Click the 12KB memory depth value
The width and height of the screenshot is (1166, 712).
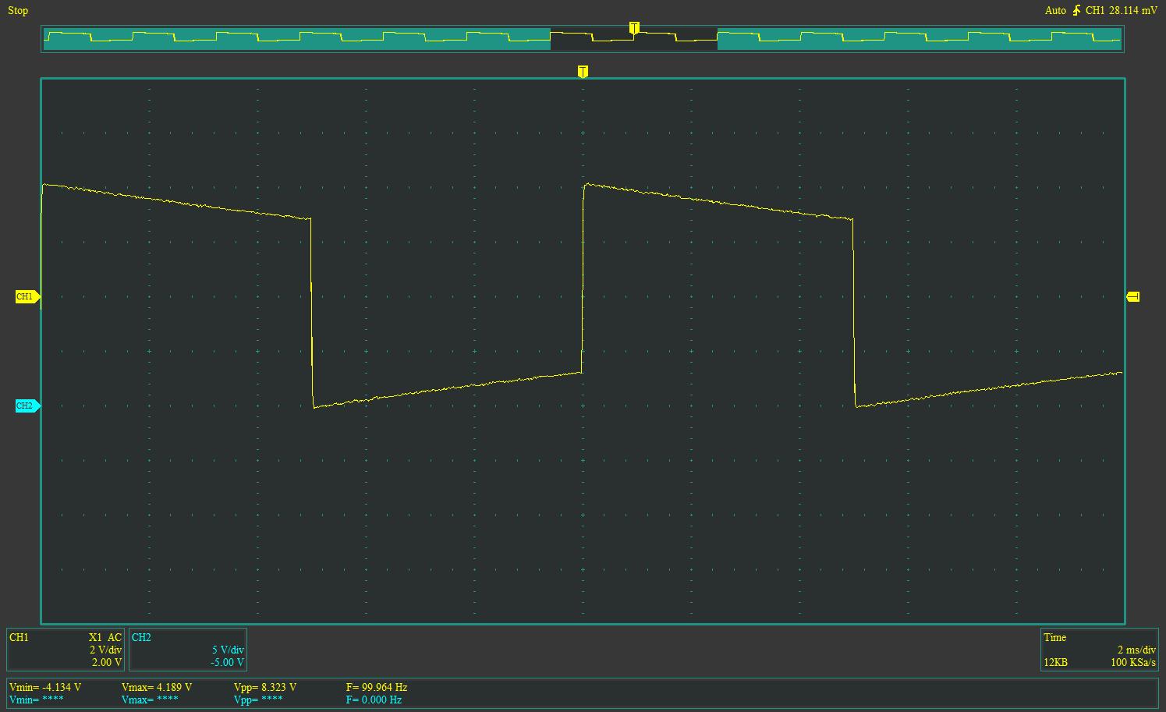(x=1055, y=662)
